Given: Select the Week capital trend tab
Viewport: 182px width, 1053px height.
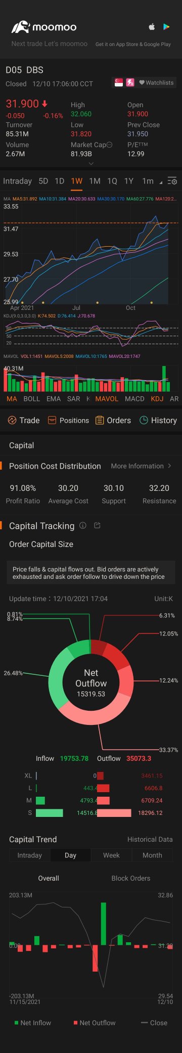Looking at the screenshot, I should point(111,855).
